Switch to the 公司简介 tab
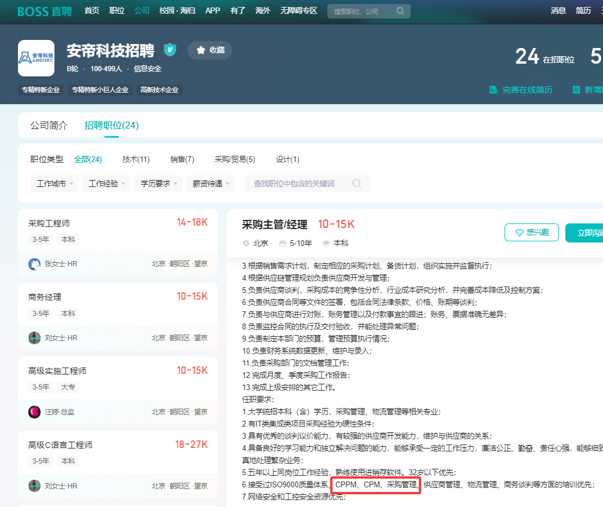 pos(49,124)
